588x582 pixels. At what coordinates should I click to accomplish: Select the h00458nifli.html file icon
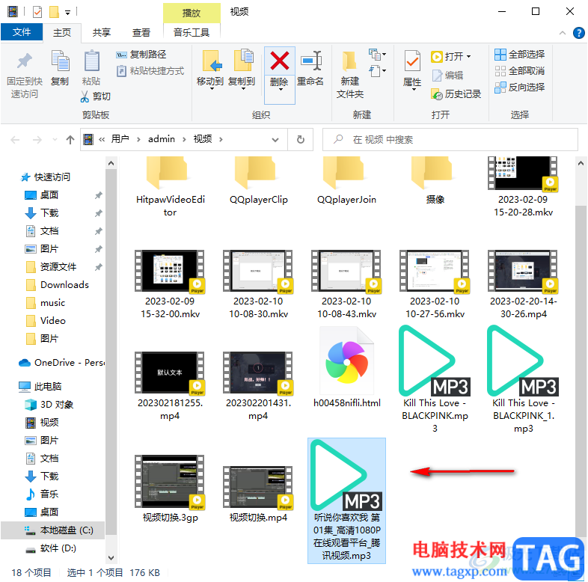pos(347,361)
